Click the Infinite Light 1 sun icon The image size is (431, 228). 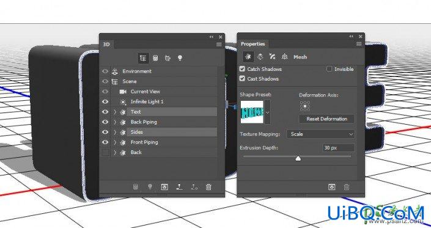pyautogui.click(x=123, y=102)
